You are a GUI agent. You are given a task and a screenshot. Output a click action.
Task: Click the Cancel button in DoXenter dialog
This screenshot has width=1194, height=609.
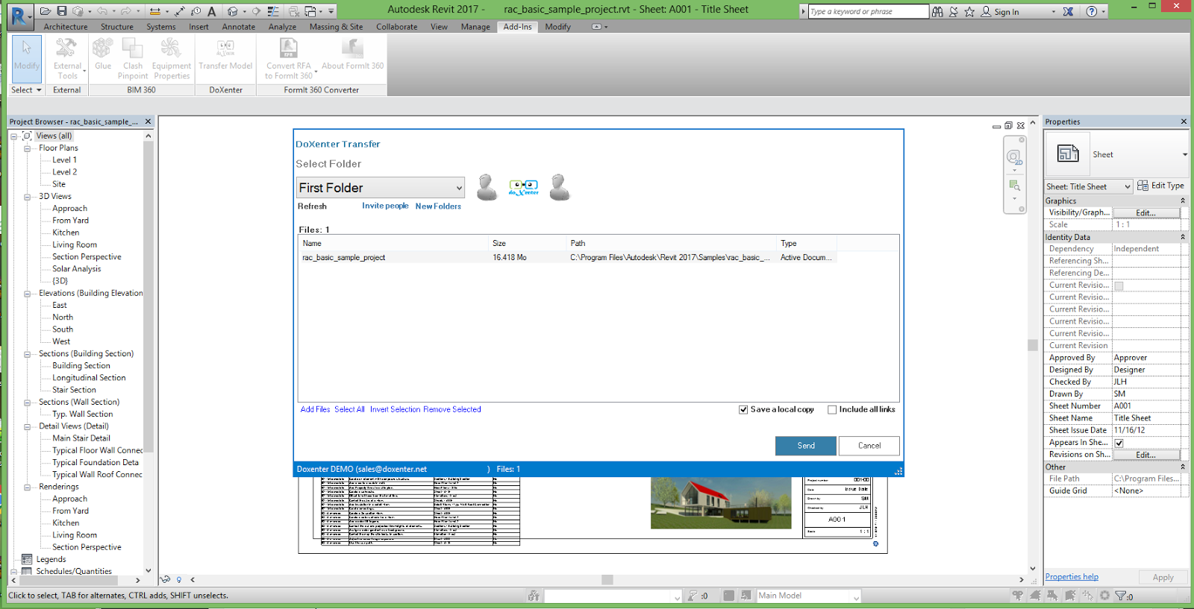tap(869, 446)
